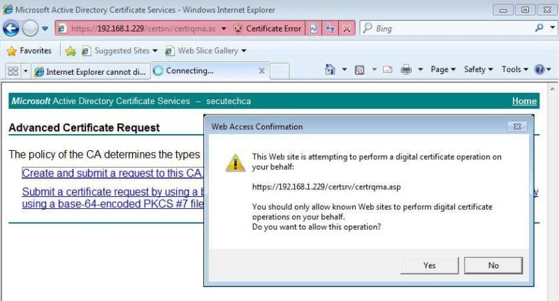Image resolution: width=559 pixels, height=301 pixels.
Task: Click the Compatibility View icon
Action: pyautogui.click(x=313, y=29)
